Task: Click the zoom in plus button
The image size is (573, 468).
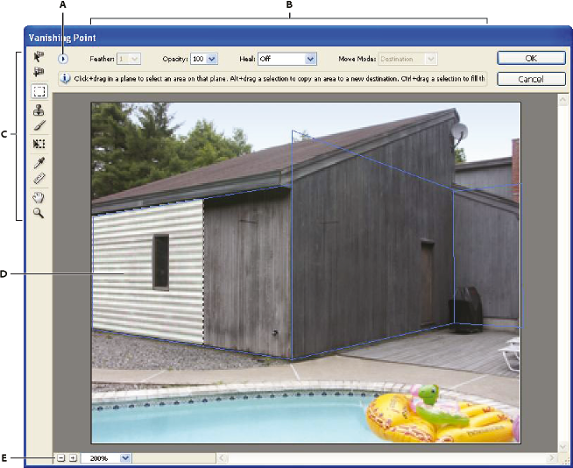Action: point(73,457)
